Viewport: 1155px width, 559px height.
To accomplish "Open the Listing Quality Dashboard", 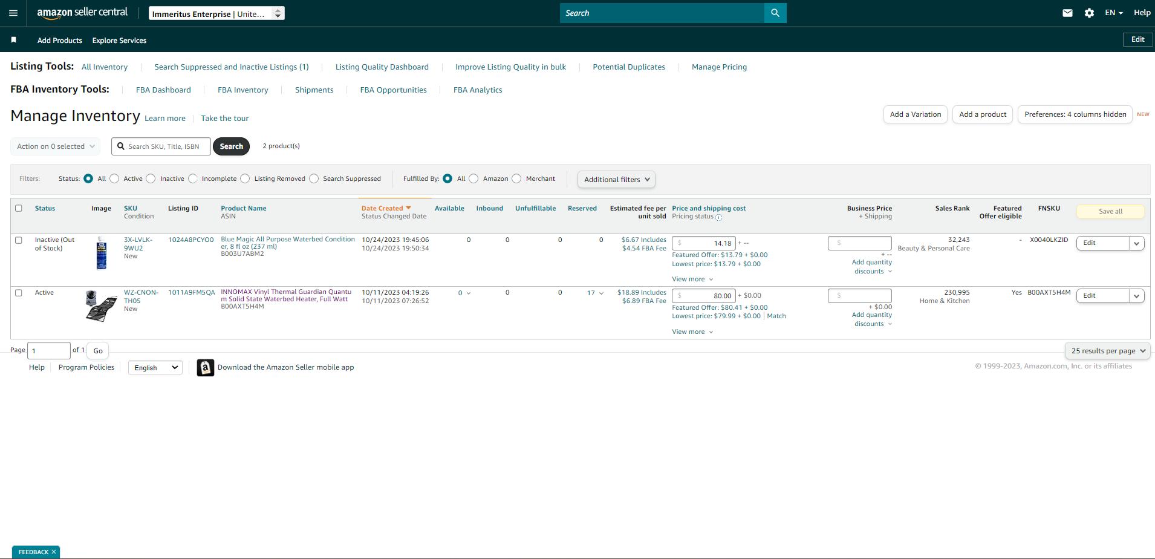I will click(x=382, y=67).
